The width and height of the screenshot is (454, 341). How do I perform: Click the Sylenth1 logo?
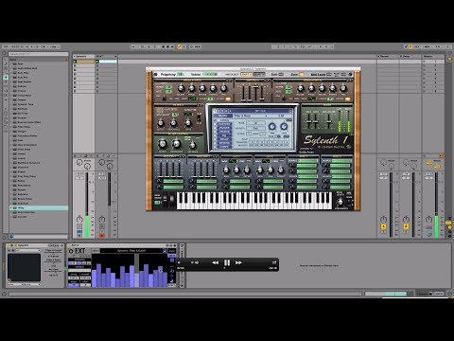(325, 140)
